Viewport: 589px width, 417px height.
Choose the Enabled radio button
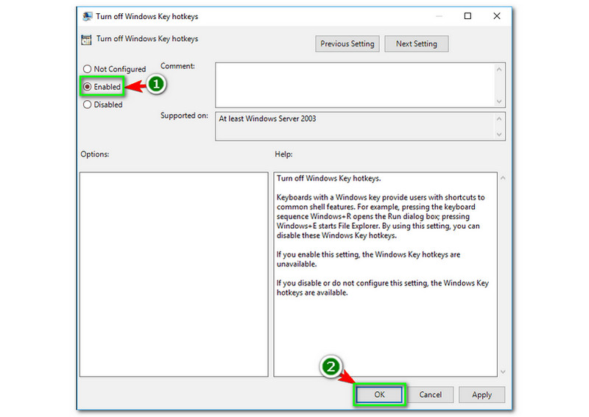pos(88,87)
